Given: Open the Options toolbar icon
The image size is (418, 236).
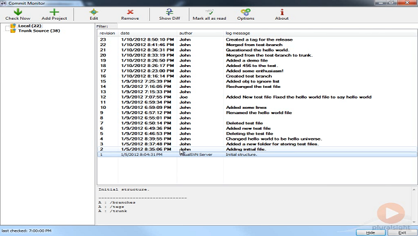Looking at the screenshot, I should [x=245, y=12].
